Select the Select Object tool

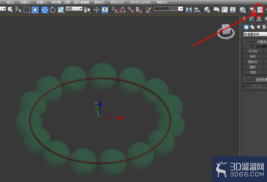pyautogui.click(x=10, y=10)
